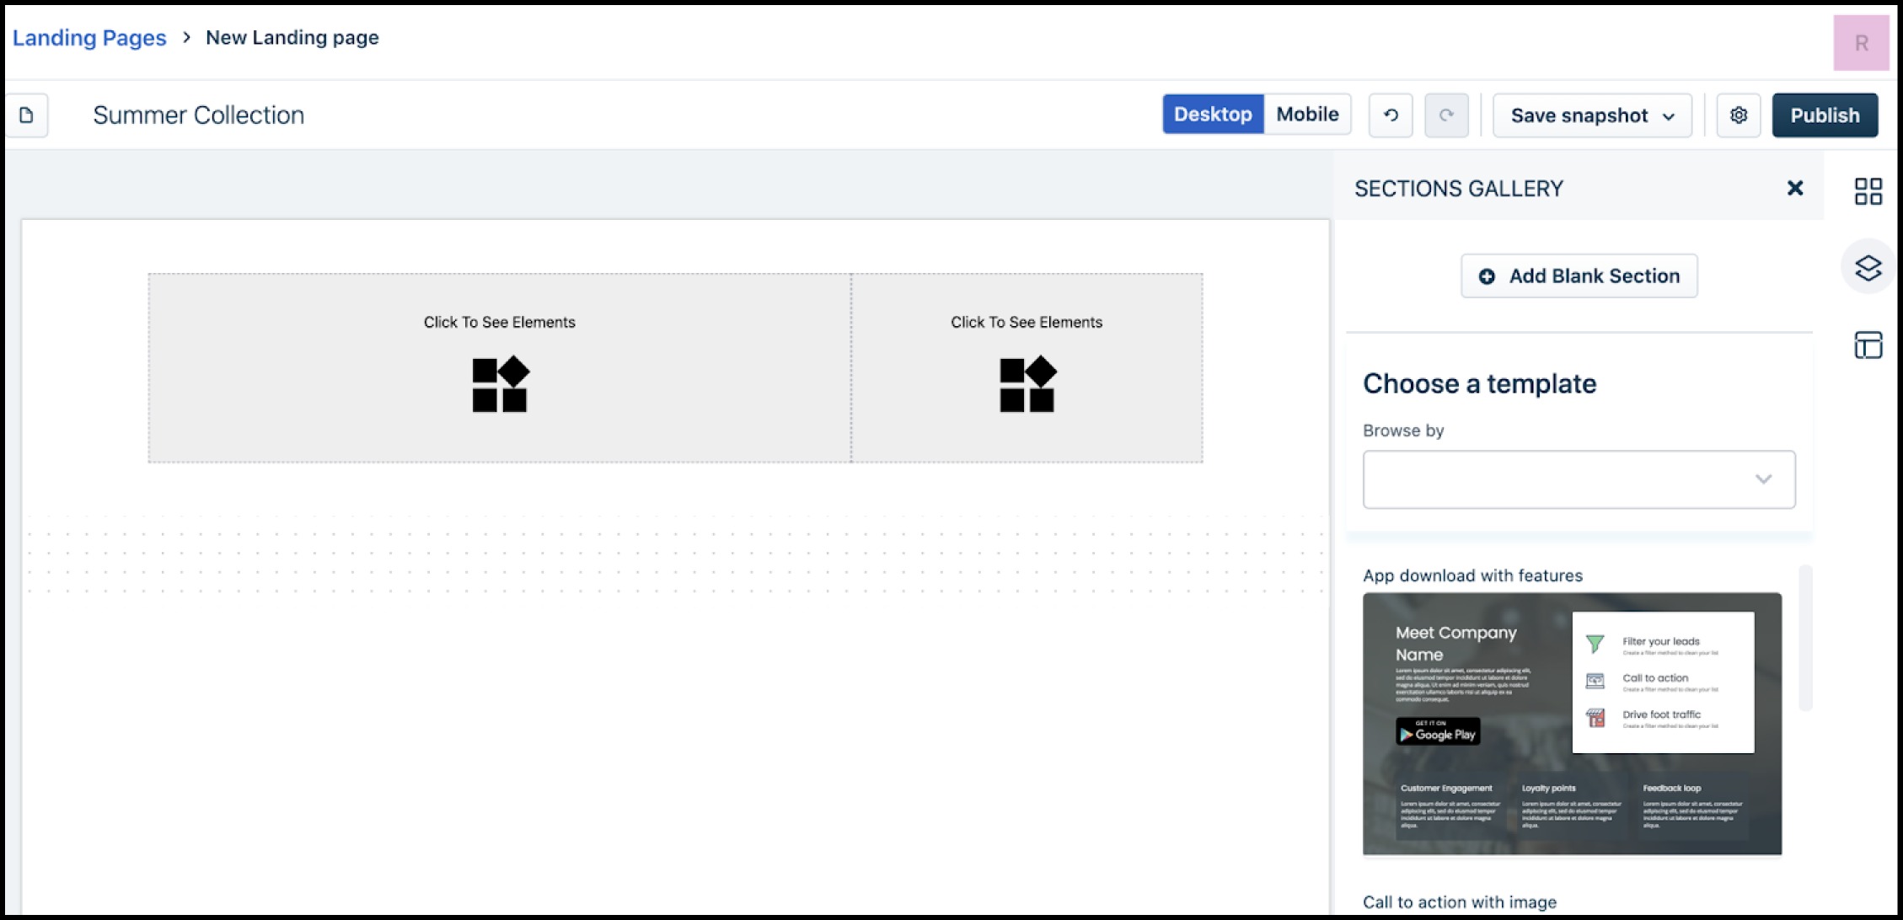Click the App download with features label
This screenshot has width=1903, height=920.
point(1473,575)
